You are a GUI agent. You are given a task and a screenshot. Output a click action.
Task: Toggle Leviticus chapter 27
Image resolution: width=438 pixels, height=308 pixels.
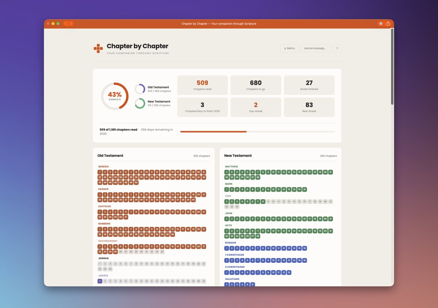point(126,217)
